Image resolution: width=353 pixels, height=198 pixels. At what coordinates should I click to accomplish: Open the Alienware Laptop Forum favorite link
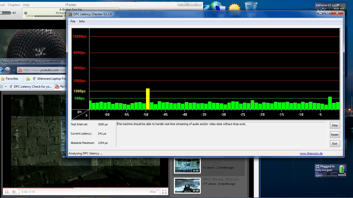(49, 79)
